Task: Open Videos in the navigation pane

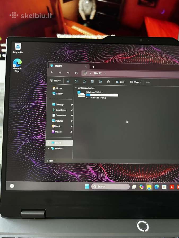Action: tap(57, 132)
